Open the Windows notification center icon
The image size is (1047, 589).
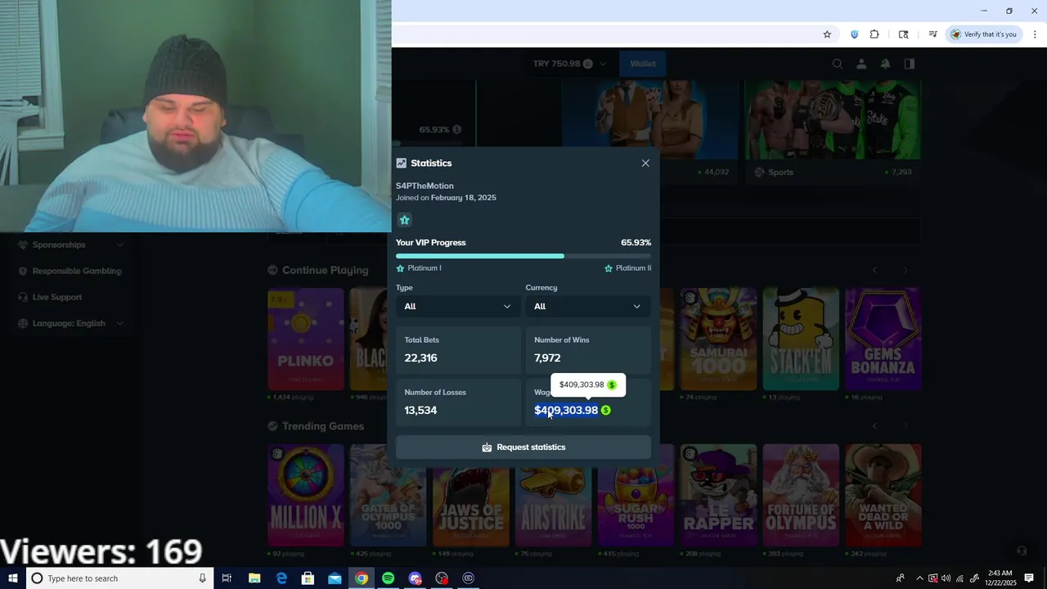click(1029, 578)
